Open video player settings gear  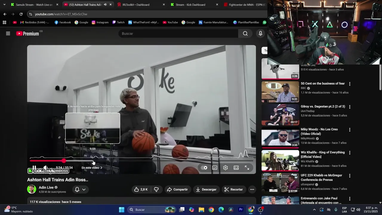tap(225, 168)
